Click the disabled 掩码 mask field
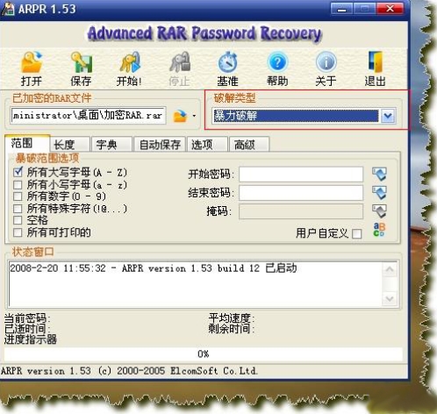Screen dimensions: 437x414 pyautogui.click(x=301, y=211)
